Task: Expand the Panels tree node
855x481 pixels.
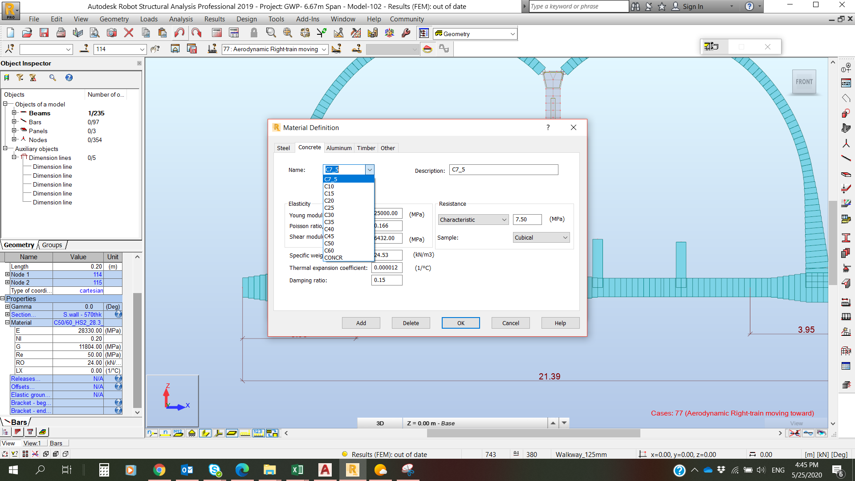Action: point(14,130)
